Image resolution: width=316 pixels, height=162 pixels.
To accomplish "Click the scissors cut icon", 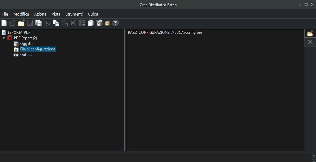I will 47,23.
